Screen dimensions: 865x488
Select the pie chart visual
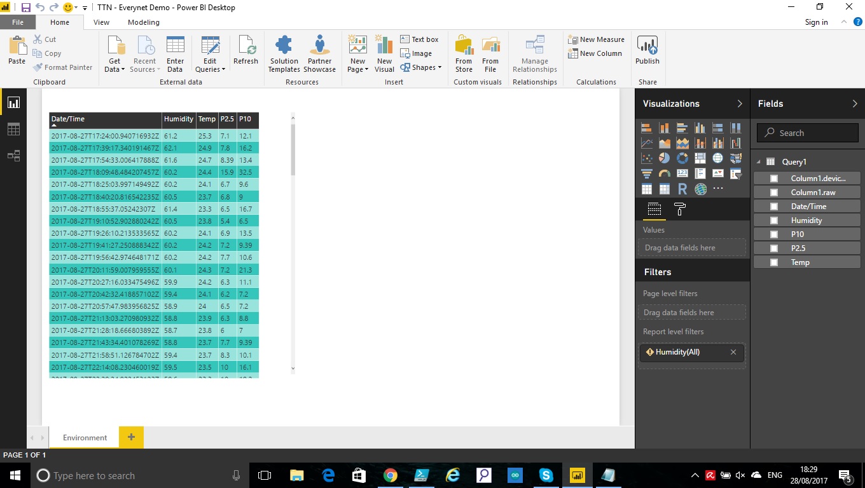click(x=665, y=158)
